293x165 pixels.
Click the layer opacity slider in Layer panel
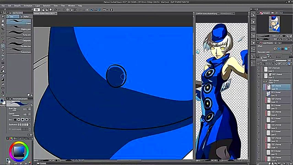pyautogui.click(x=281, y=60)
